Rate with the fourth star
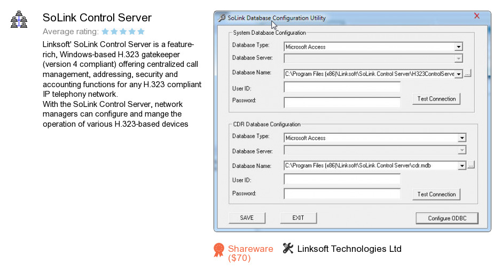502x277 pixels. pyautogui.click(x=132, y=32)
